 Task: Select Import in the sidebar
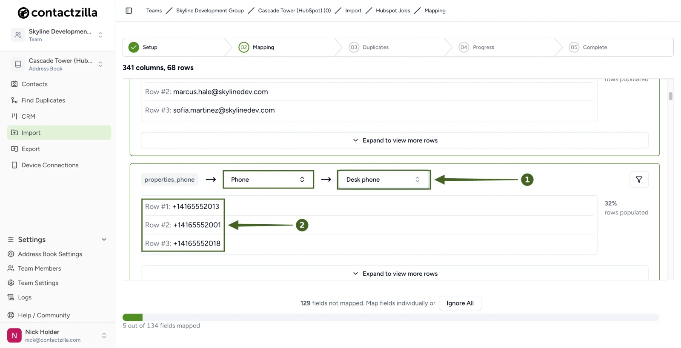coord(59,133)
